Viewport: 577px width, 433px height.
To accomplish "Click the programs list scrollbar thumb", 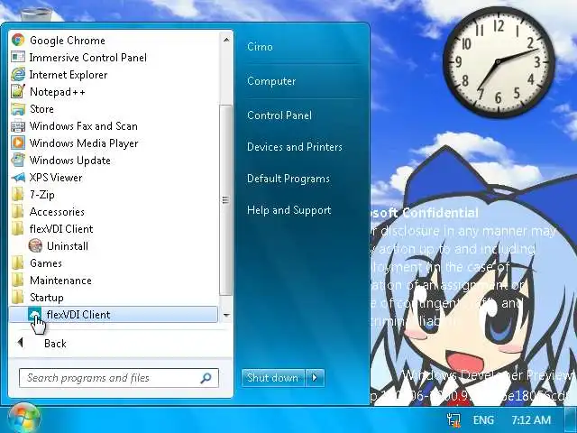I will (x=226, y=200).
